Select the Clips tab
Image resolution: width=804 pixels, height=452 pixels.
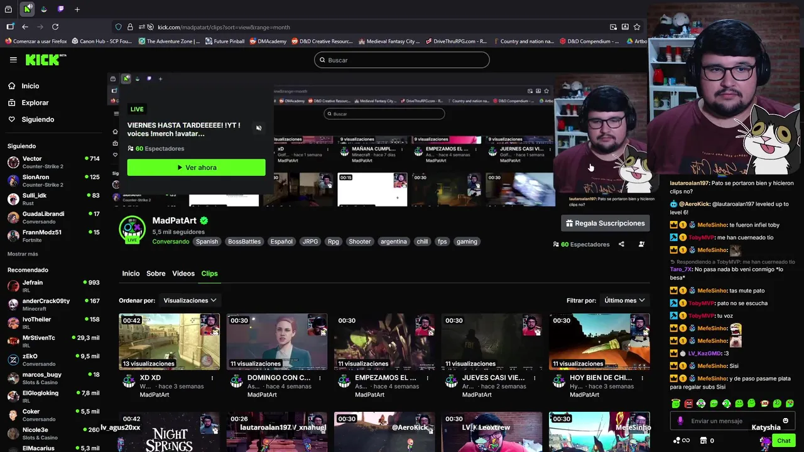(209, 274)
